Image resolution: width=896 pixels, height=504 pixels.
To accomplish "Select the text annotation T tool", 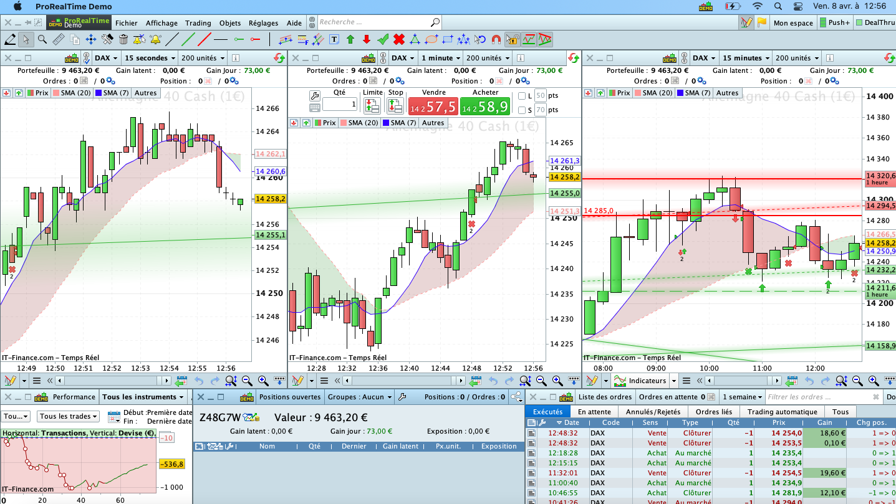I will click(334, 39).
